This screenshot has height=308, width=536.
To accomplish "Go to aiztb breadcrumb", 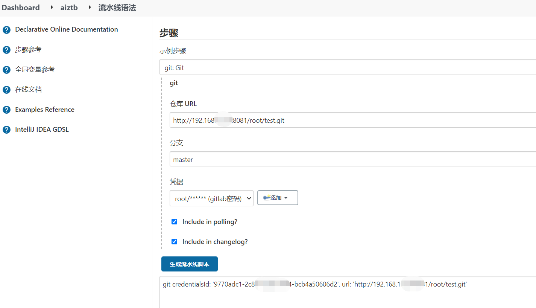I will point(69,8).
